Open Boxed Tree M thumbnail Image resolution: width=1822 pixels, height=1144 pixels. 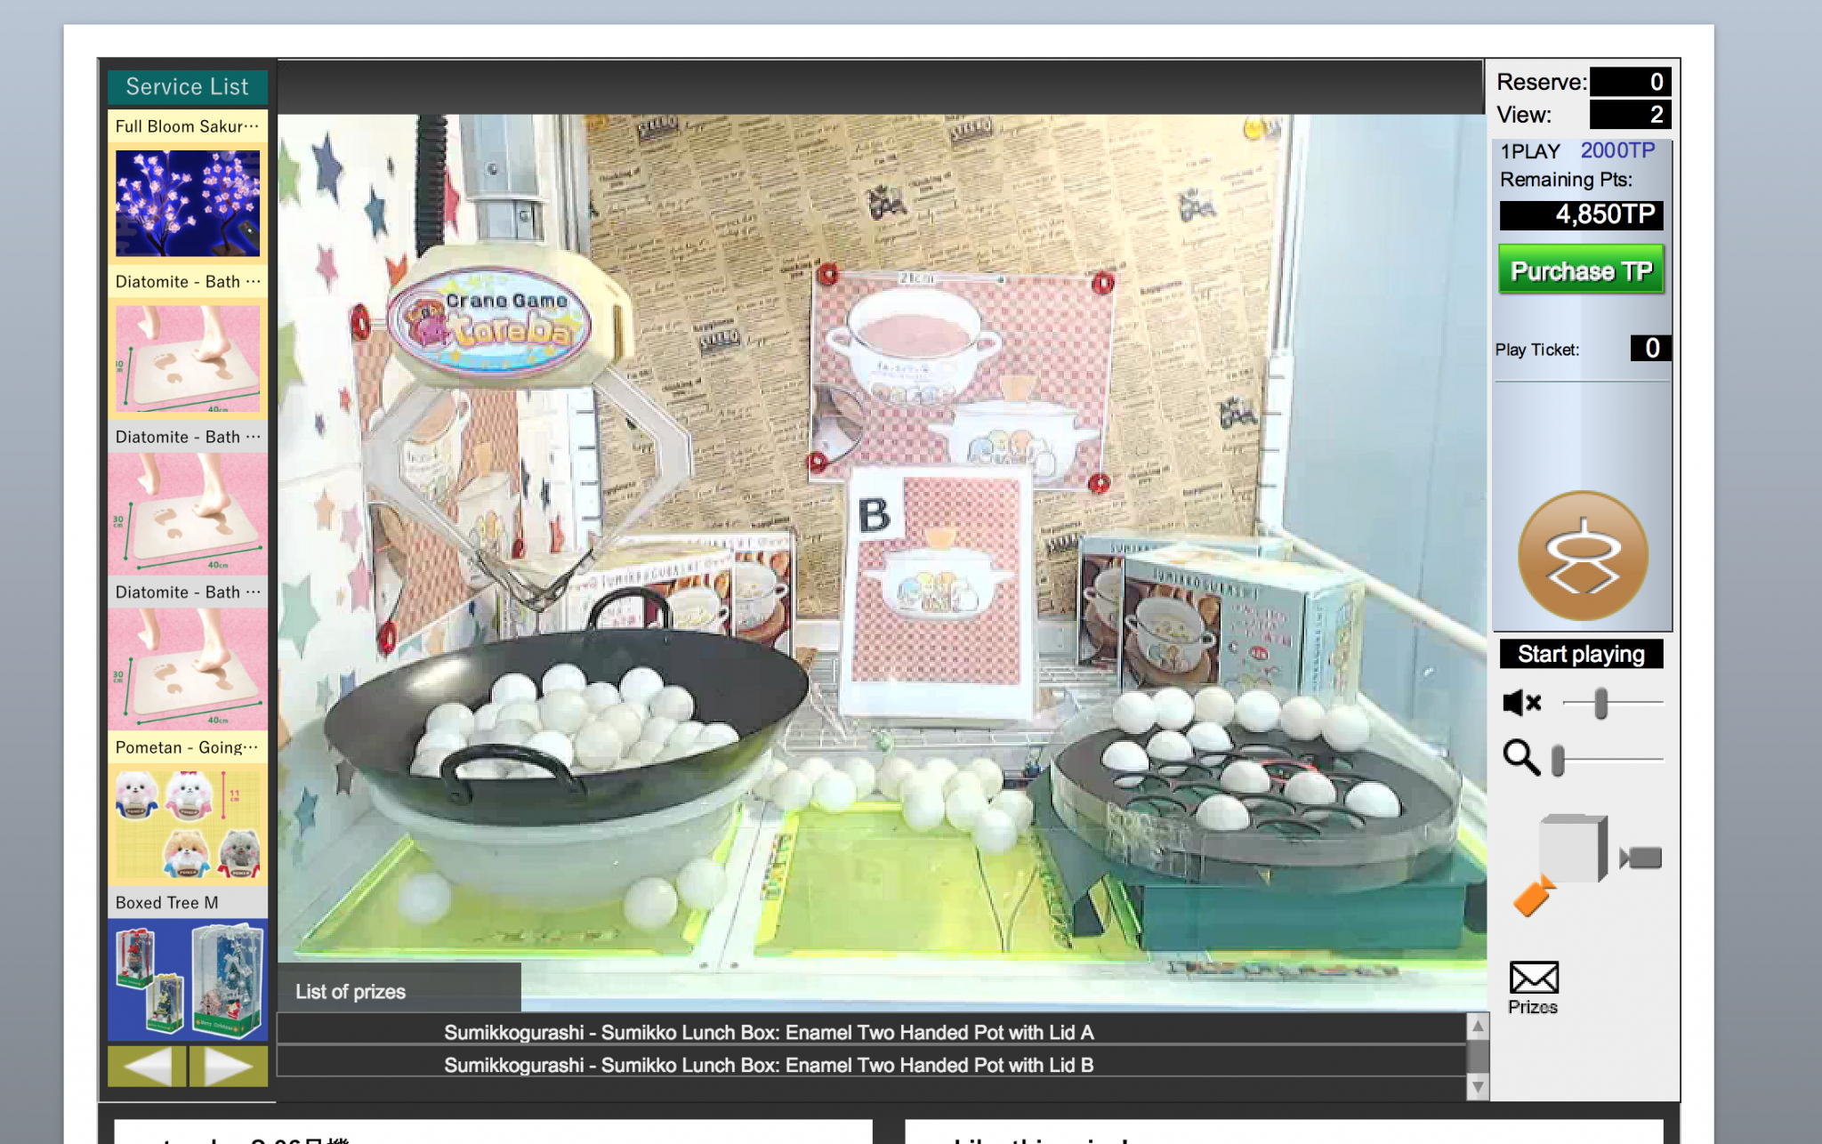point(188,979)
